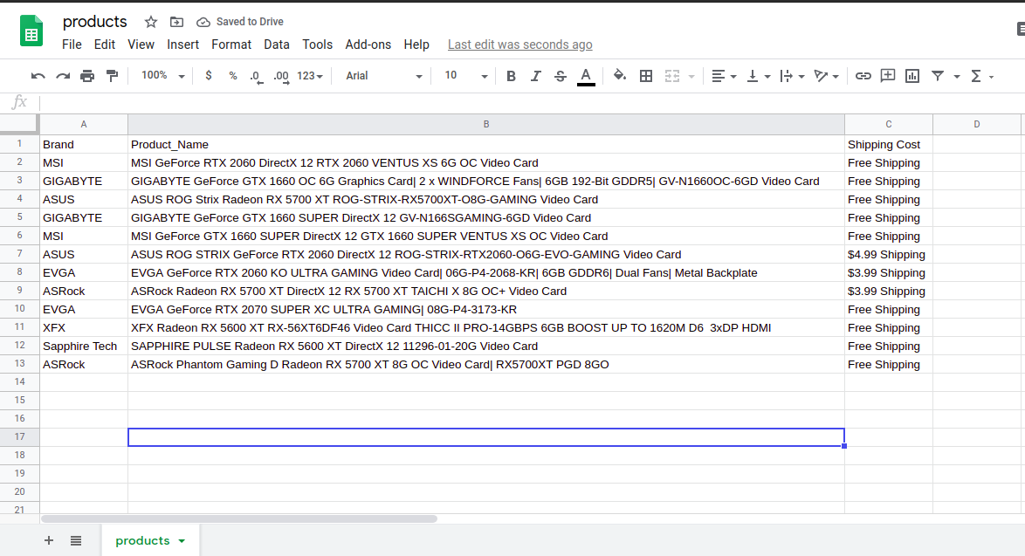Print the spreadsheet

[87, 76]
